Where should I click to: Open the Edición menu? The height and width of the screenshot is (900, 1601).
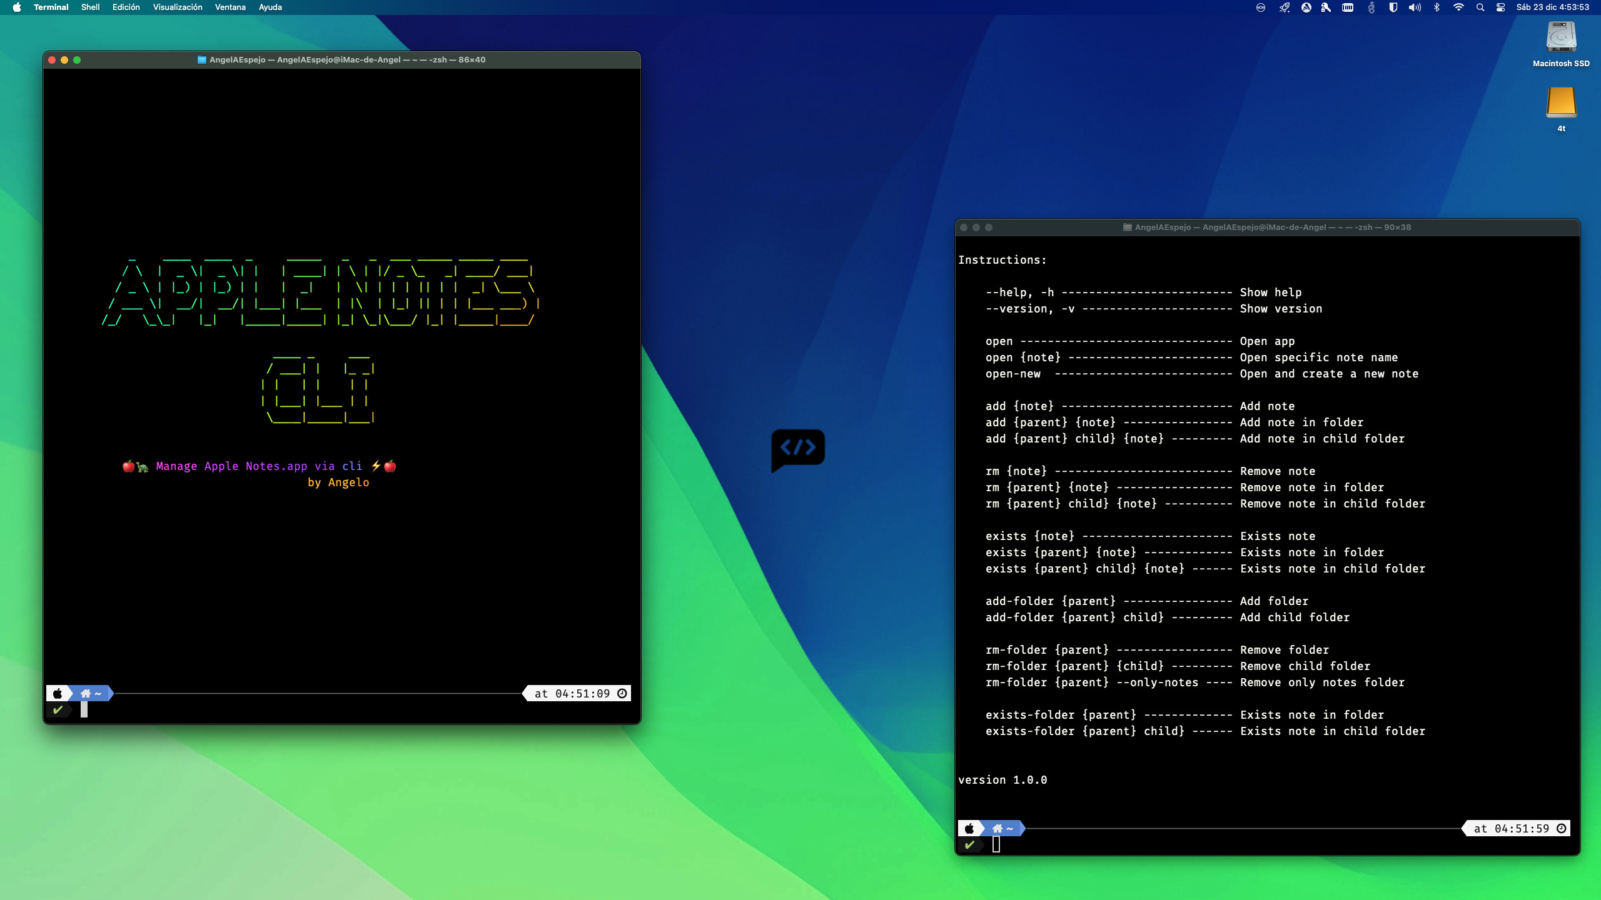click(x=126, y=7)
